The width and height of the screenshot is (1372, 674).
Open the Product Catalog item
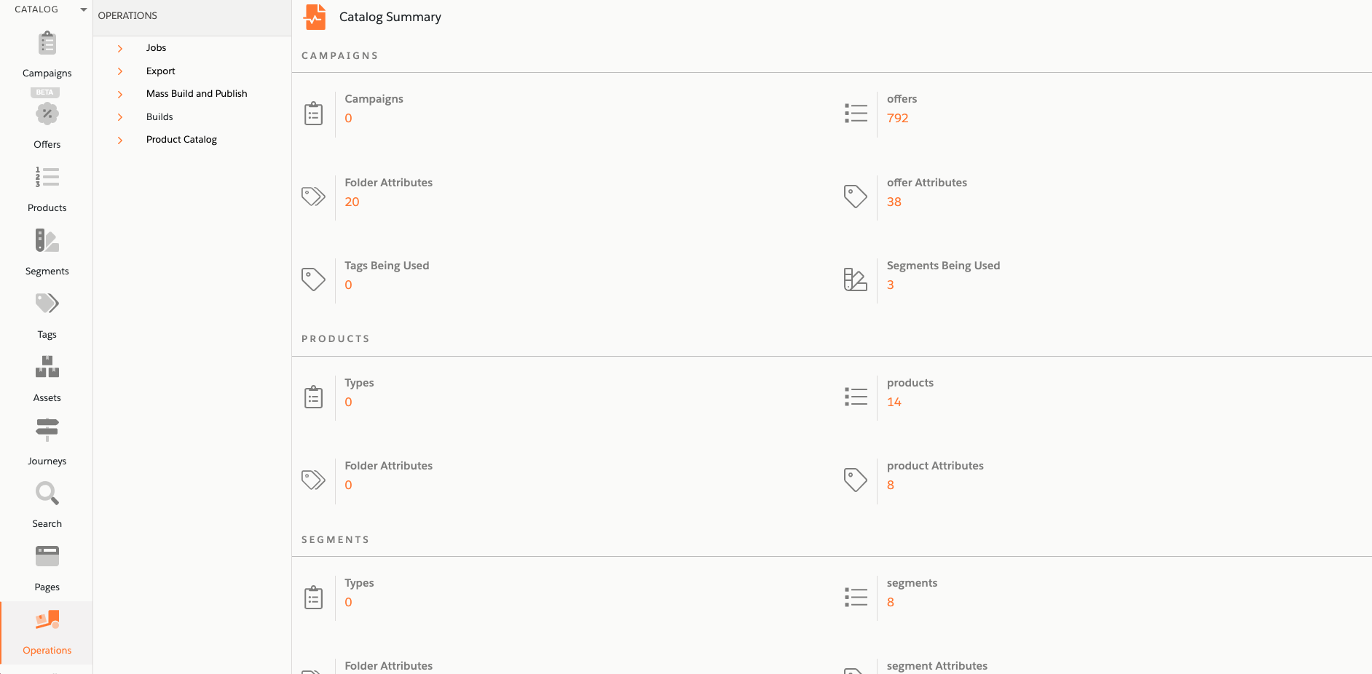[x=181, y=140]
